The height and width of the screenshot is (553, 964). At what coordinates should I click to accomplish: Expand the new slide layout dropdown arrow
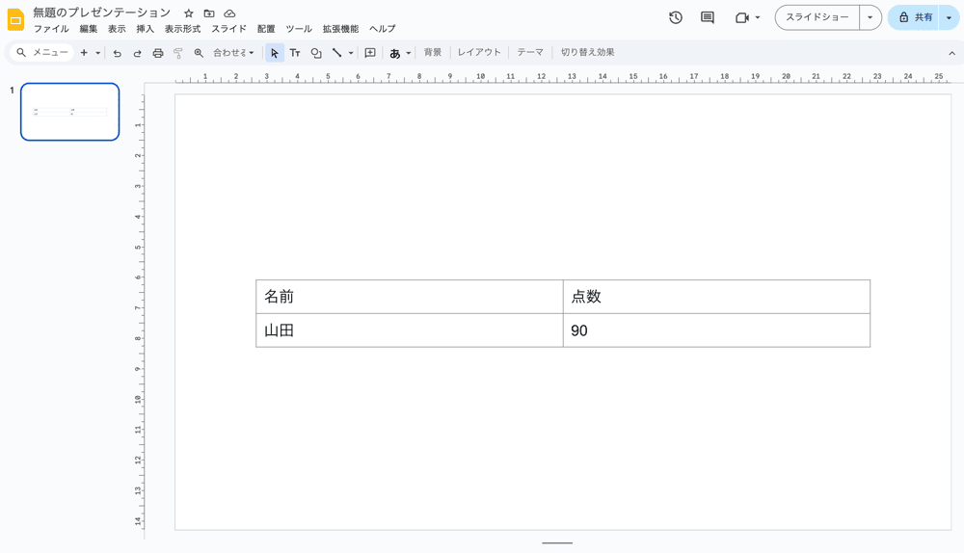click(x=97, y=53)
